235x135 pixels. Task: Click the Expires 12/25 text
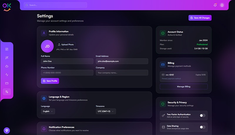click(201, 75)
